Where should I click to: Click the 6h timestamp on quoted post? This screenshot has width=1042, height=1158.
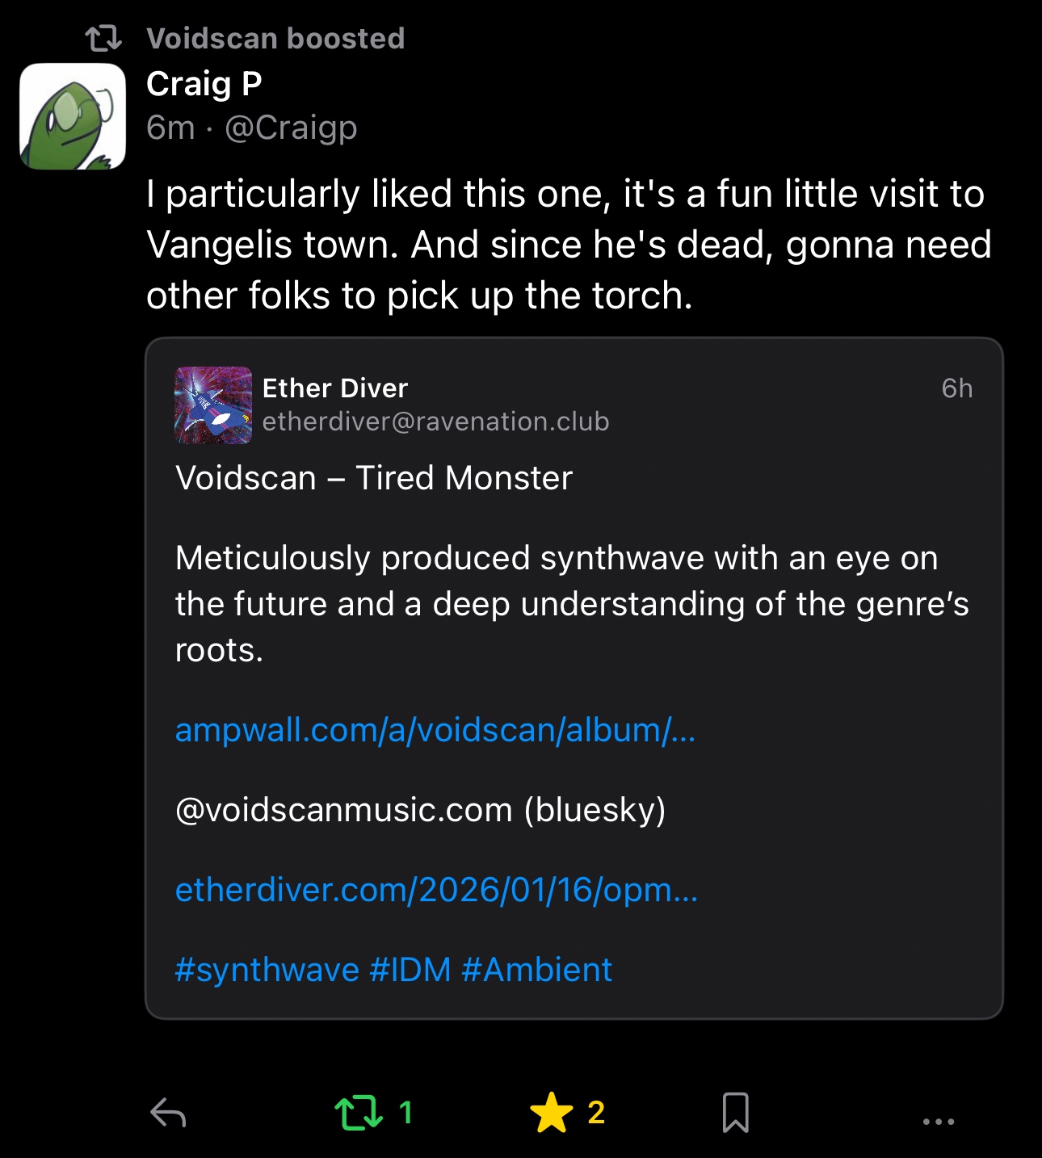pos(956,388)
